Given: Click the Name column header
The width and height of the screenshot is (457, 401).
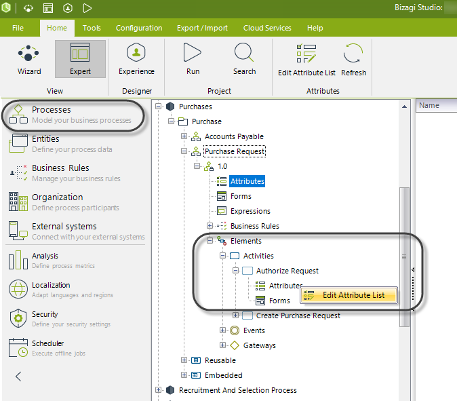Looking at the screenshot, I should click(x=436, y=105).
